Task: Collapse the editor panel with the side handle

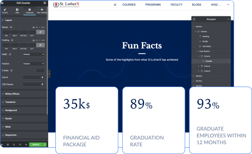Action: [49, 74]
